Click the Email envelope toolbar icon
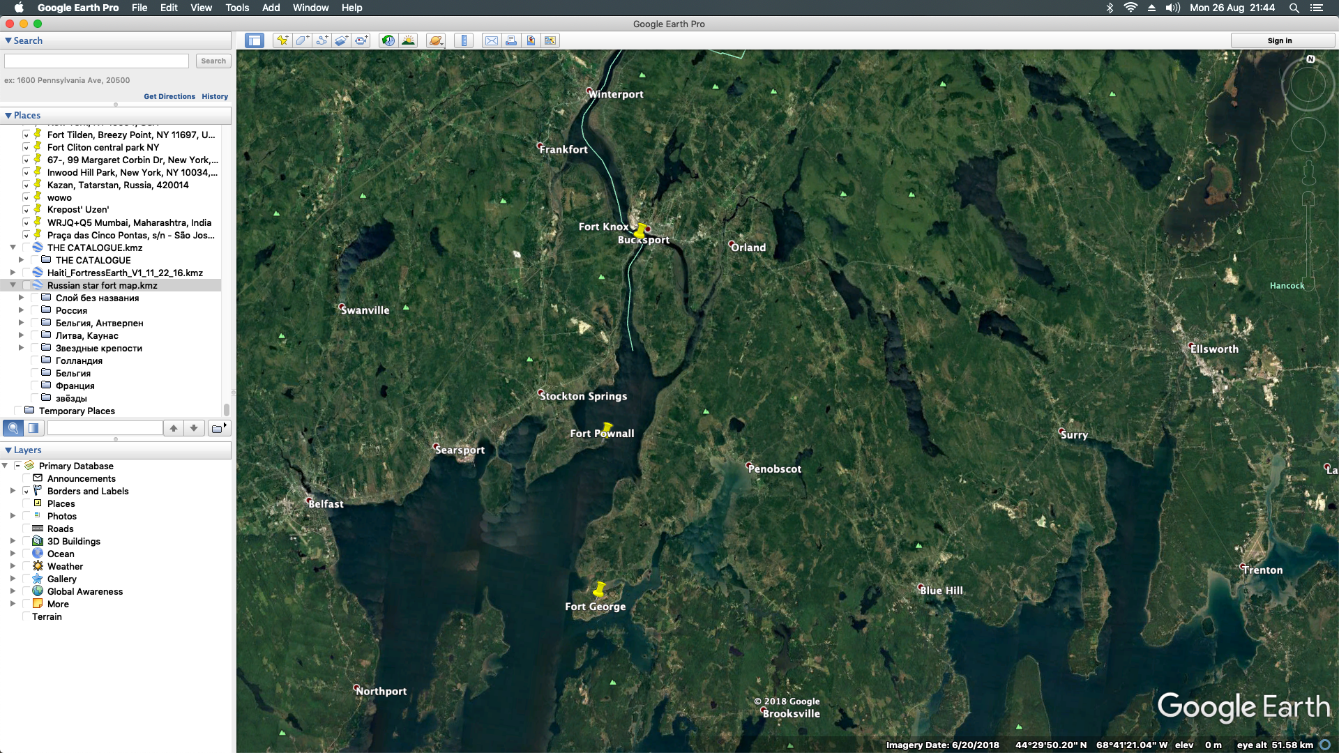 click(492, 40)
